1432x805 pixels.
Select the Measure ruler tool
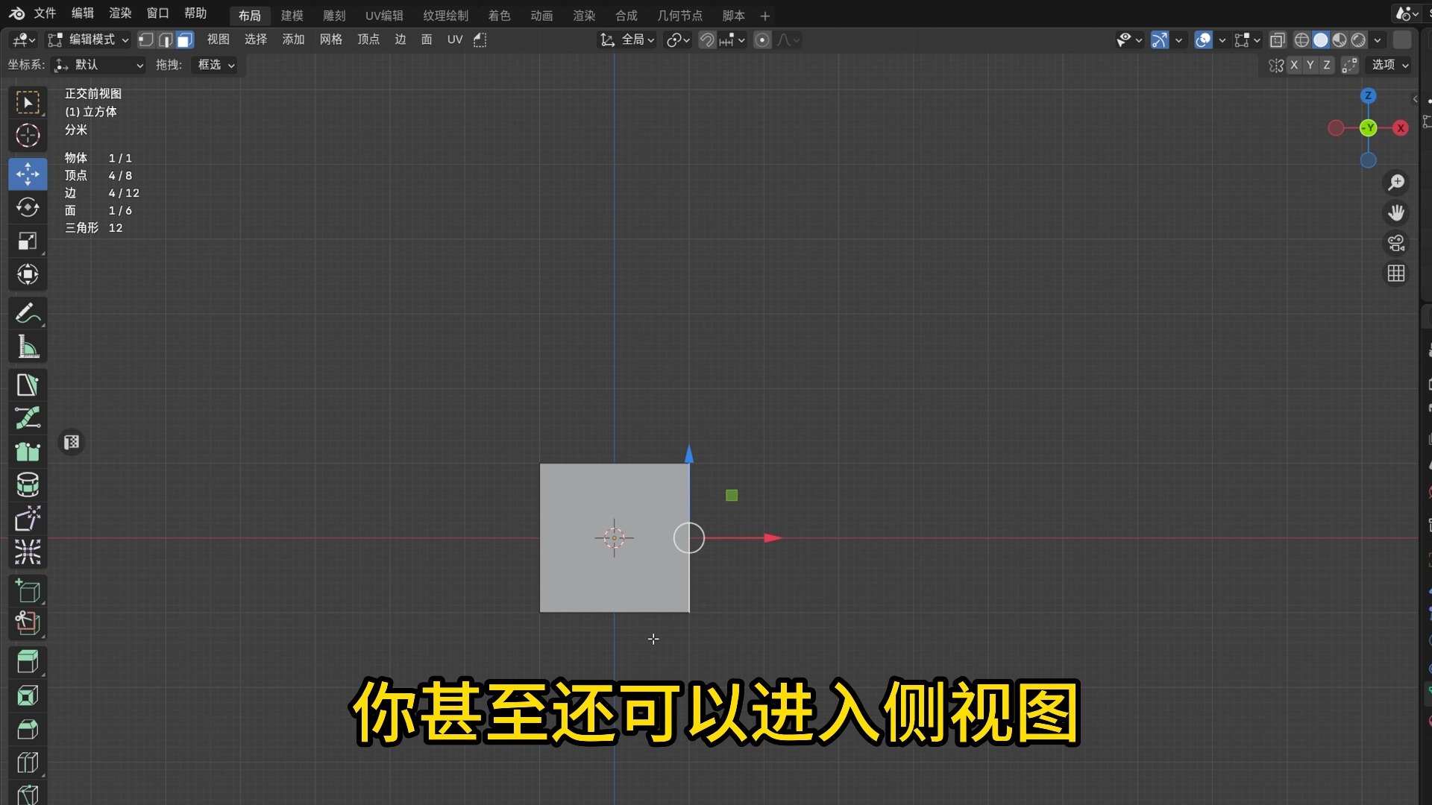28,347
